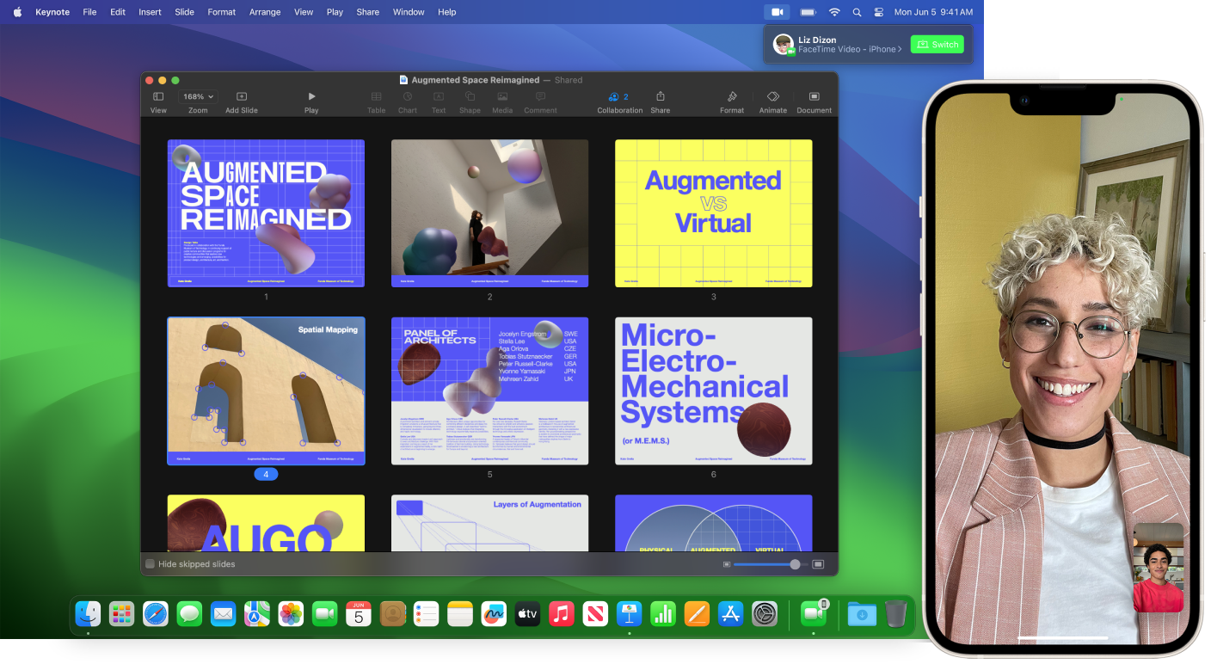
Task: Click the green Switch button
Action: click(937, 44)
